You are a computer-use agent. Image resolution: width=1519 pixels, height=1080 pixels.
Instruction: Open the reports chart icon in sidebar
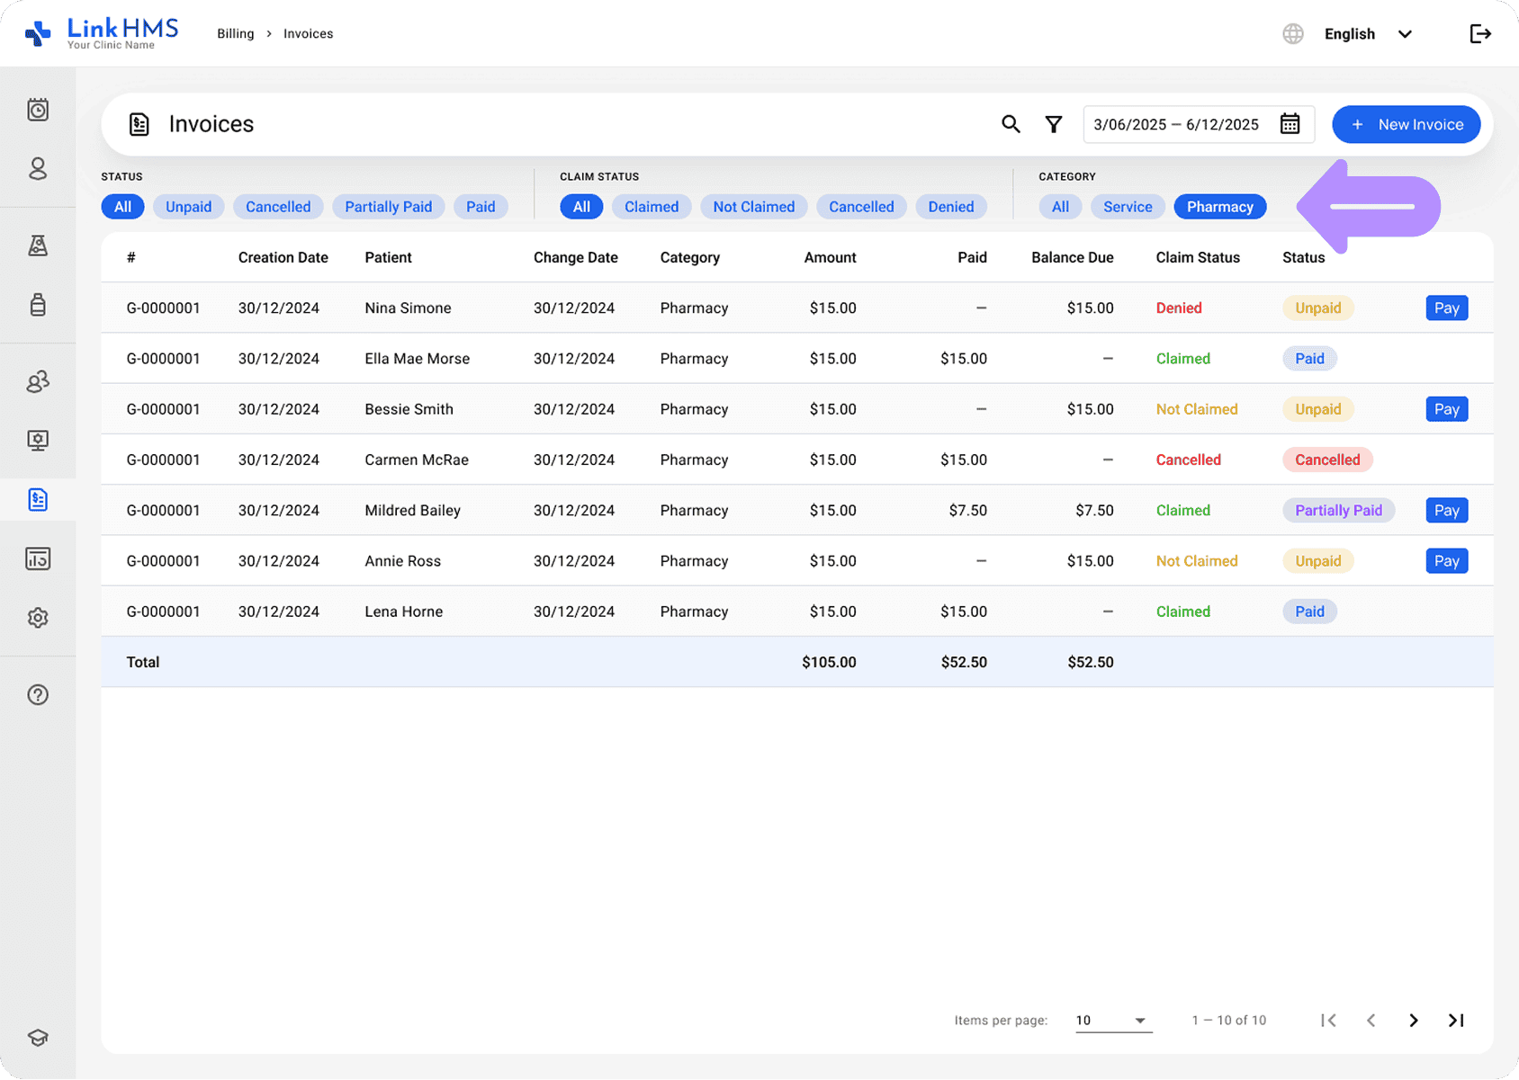pos(38,558)
